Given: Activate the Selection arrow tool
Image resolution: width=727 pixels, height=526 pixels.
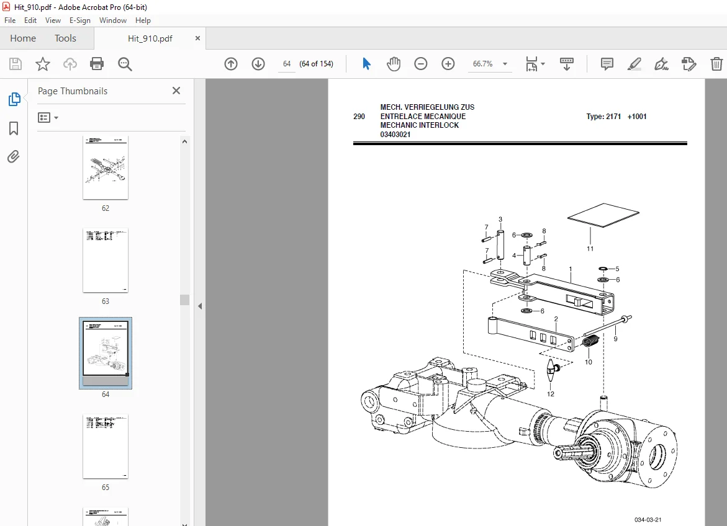Looking at the screenshot, I should coord(366,64).
